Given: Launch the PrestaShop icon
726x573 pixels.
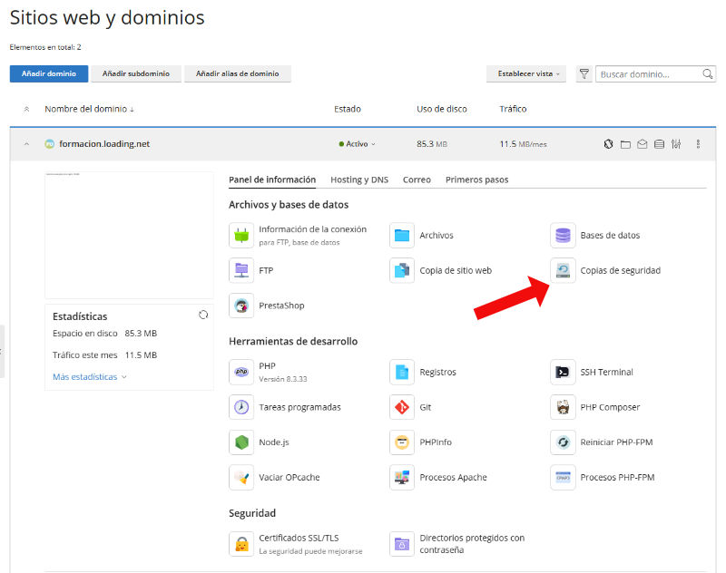Looking at the screenshot, I should (241, 306).
